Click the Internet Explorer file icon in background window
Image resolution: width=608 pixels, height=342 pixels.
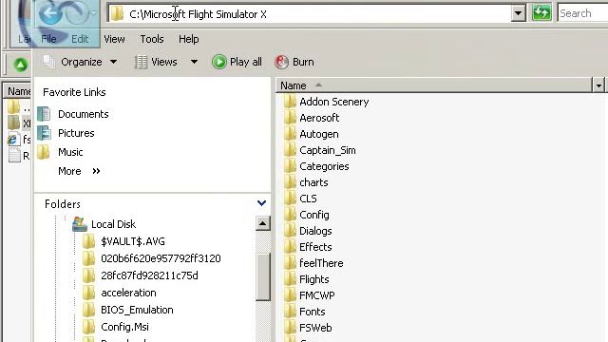coord(13,140)
